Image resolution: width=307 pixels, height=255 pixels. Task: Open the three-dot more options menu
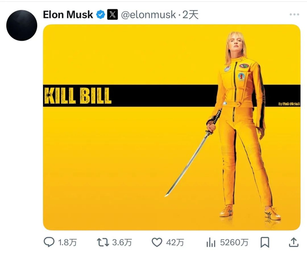(x=294, y=14)
